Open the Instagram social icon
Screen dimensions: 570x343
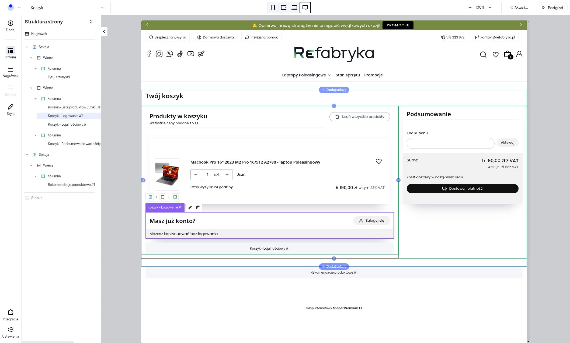point(159,54)
